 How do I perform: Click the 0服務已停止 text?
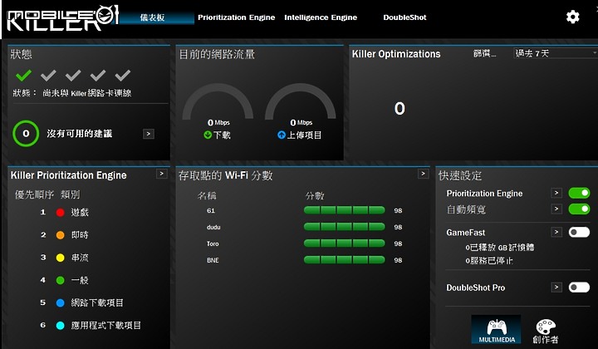pos(489,261)
